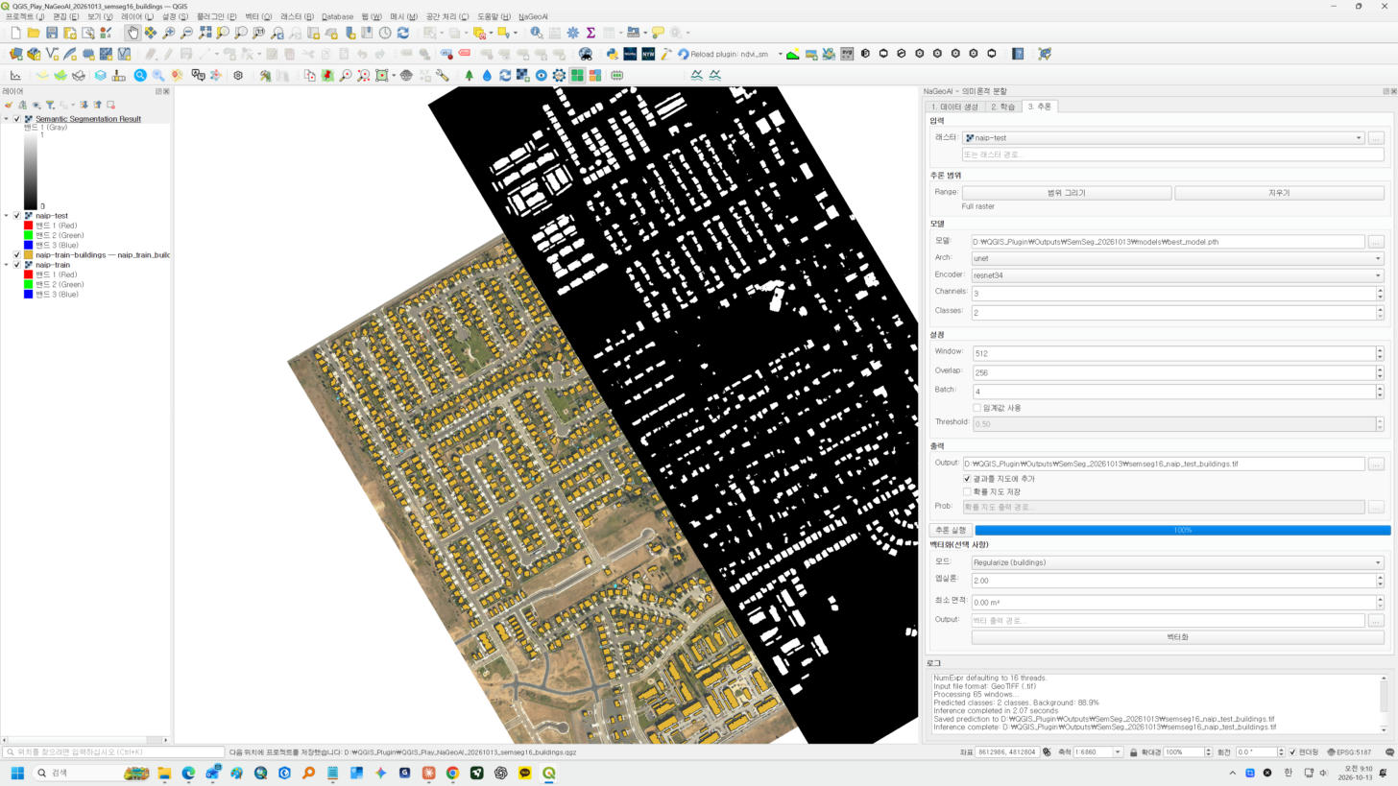Image resolution: width=1398 pixels, height=786 pixels.
Task: Click the green tree icon in plugin toolbar
Action: pyautogui.click(x=469, y=75)
